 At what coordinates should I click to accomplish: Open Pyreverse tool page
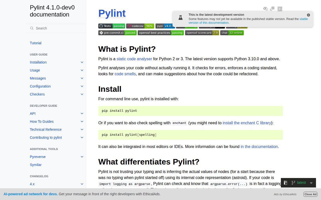[x=38, y=157]
